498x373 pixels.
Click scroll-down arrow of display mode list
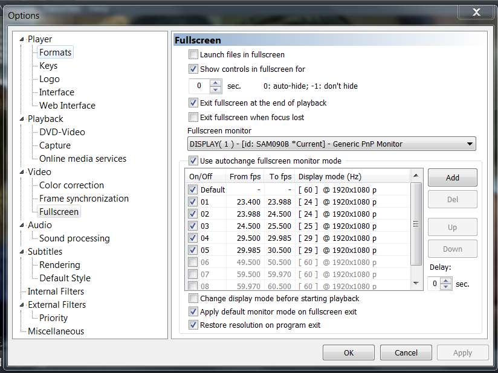416,283
